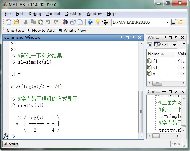This screenshot has width=190, height=151.
Task: Click the What's New shortcut
Action: pos(72,30)
